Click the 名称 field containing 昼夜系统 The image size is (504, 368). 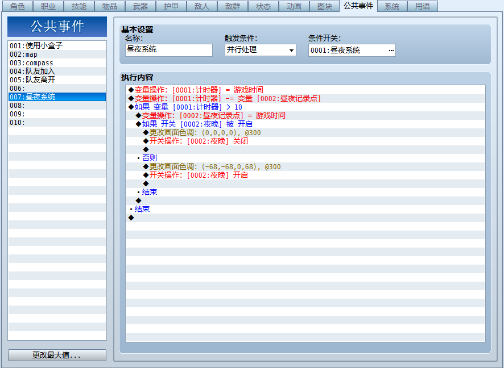coord(169,50)
